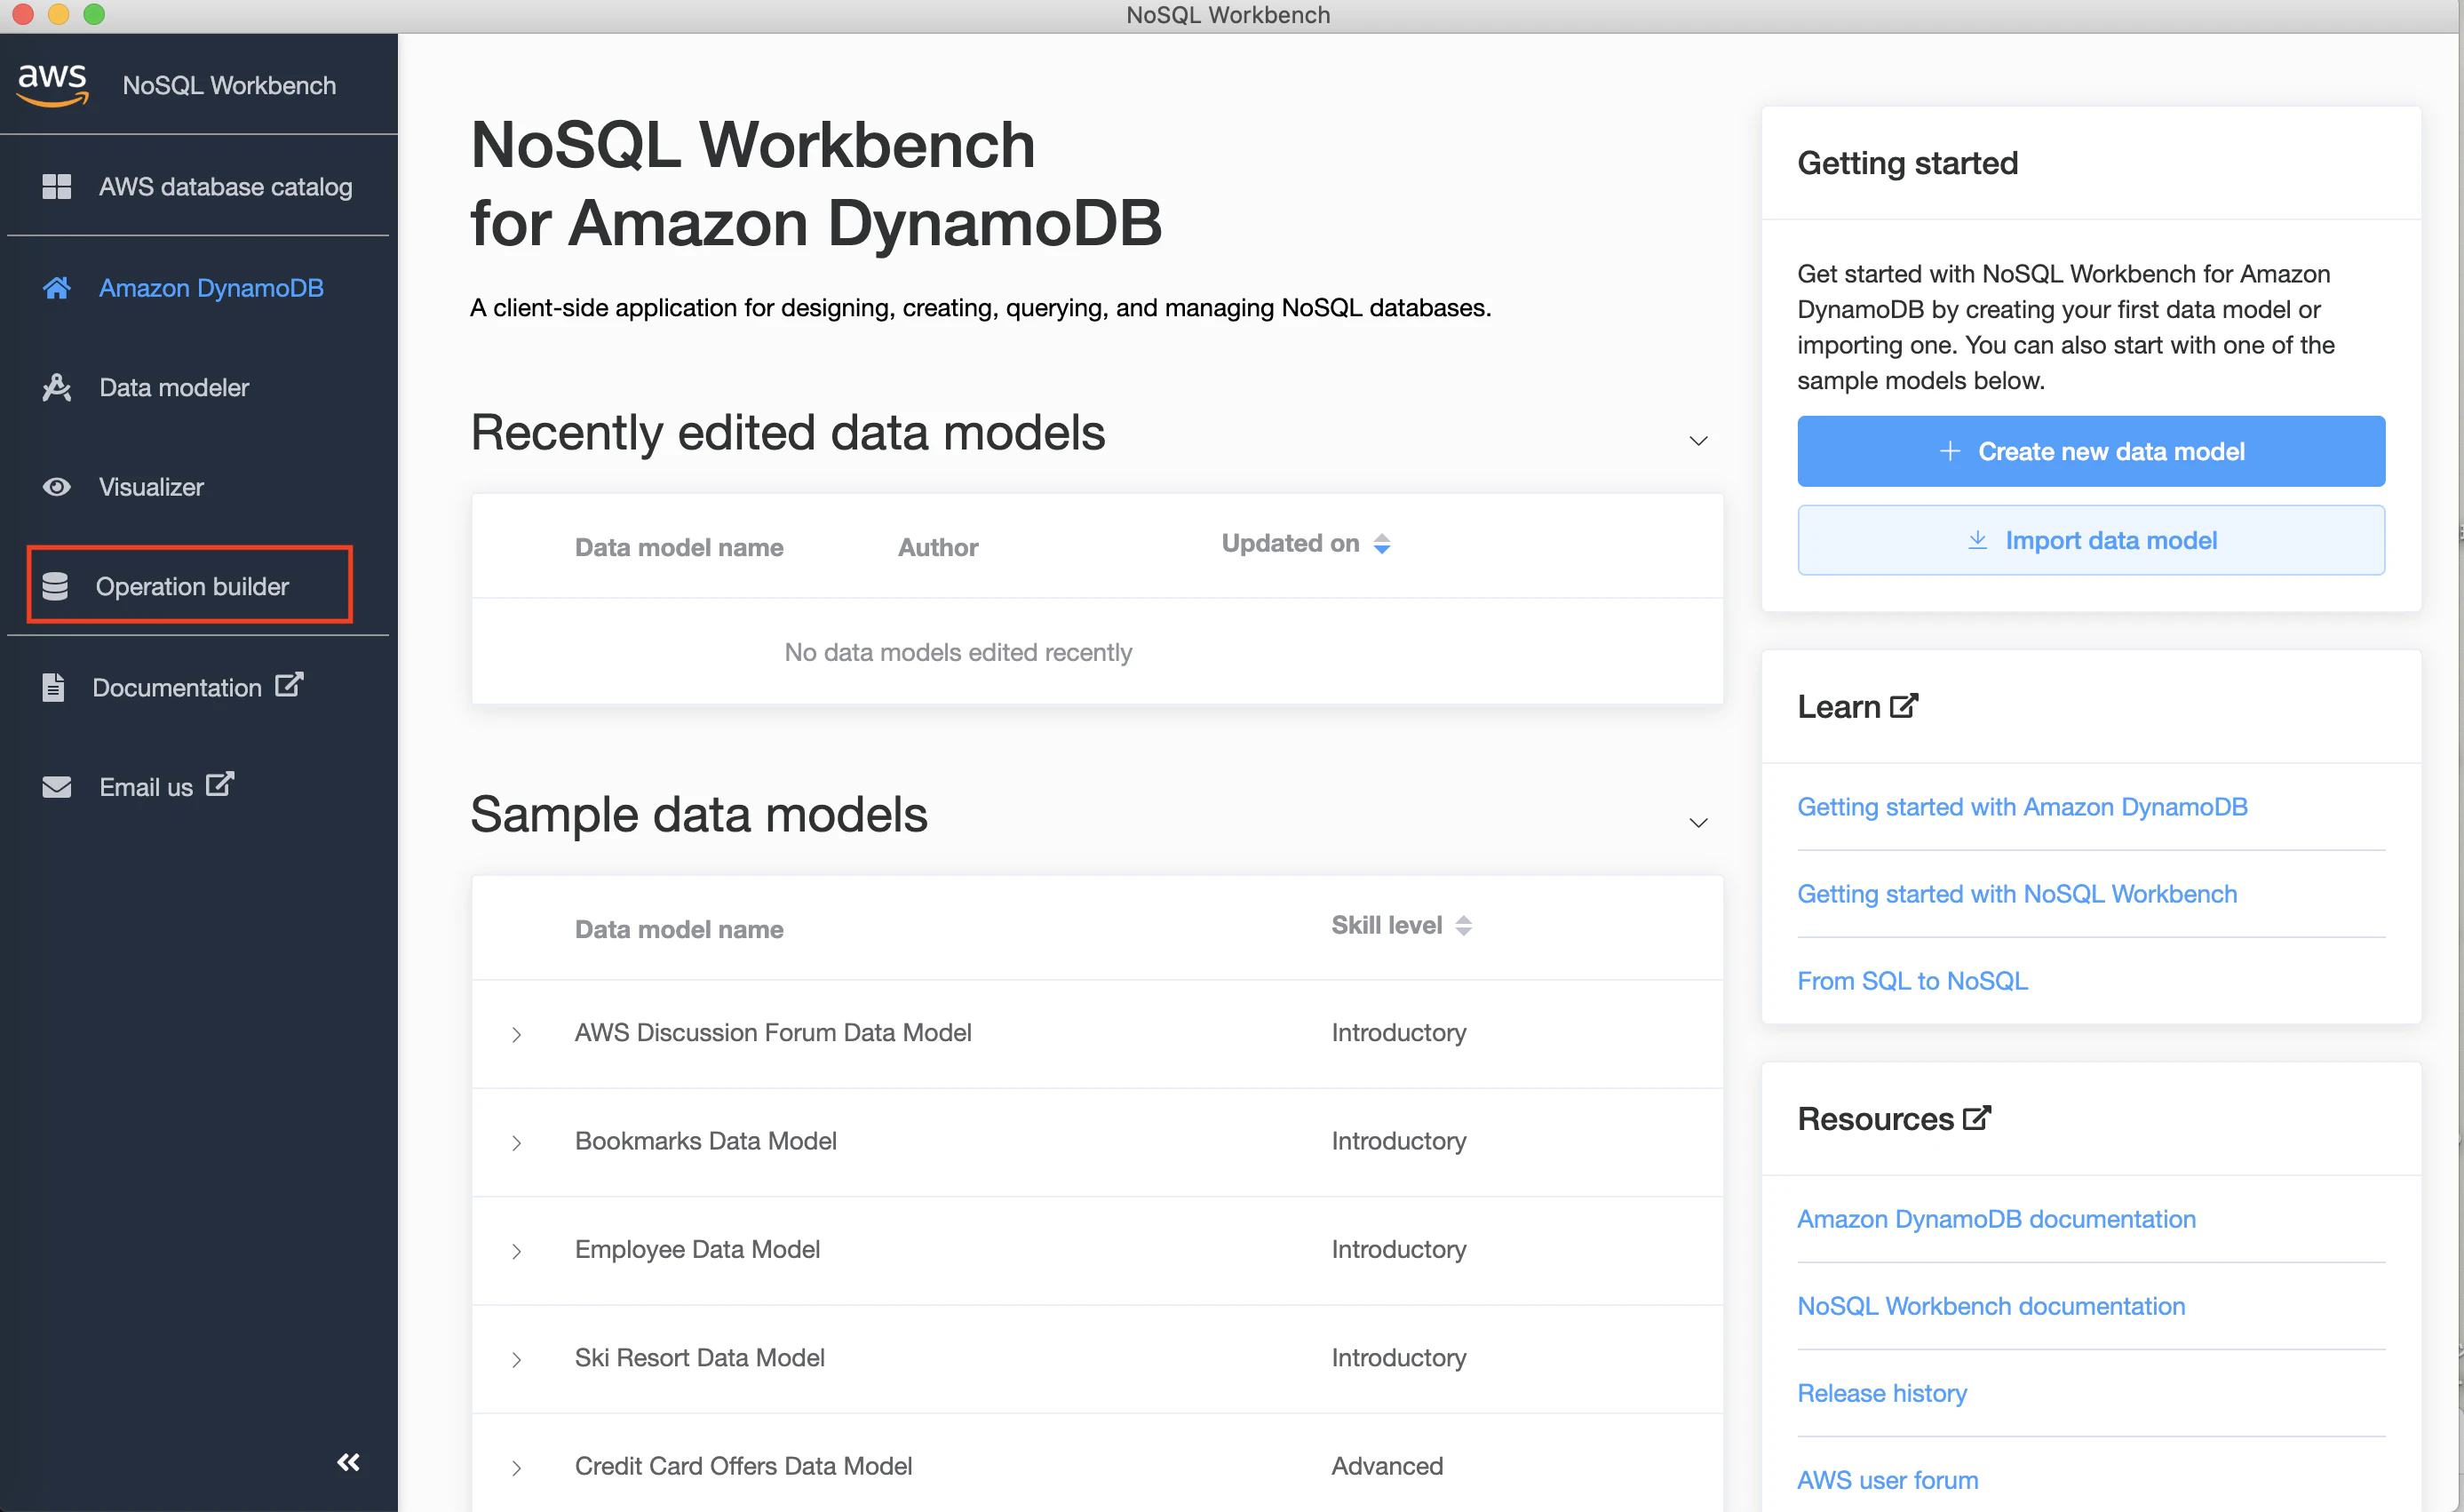Click Create new data model button
This screenshot has height=1512, width=2464.
click(x=2090, y=452)
